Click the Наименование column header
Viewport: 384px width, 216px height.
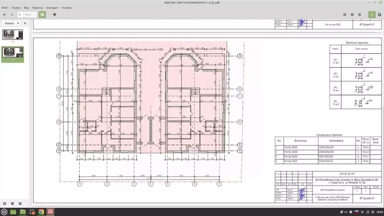coord(337,141)
